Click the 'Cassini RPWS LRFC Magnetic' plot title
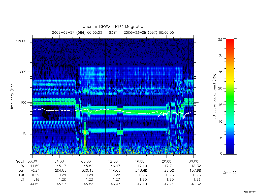The height and width of the screenshot is (193, 258). tap(113, 26)
